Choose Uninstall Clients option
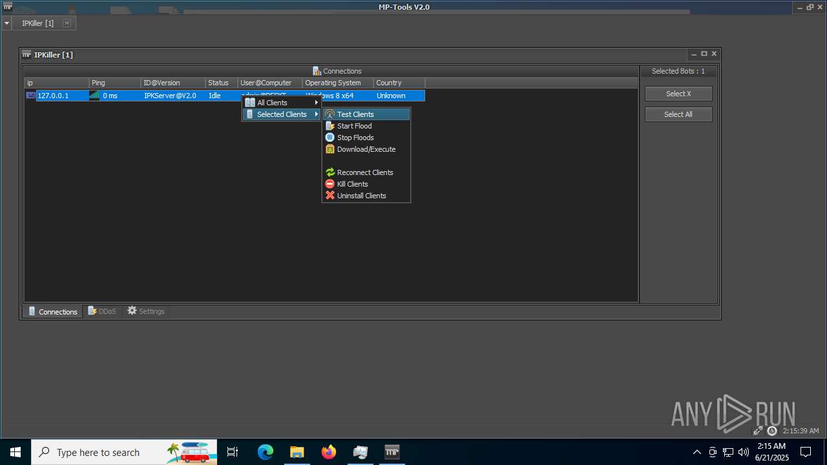827x465 pixels. click(366, 196)
